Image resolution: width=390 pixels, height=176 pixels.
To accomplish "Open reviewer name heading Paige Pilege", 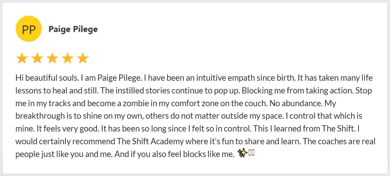I will click(73, 29).
